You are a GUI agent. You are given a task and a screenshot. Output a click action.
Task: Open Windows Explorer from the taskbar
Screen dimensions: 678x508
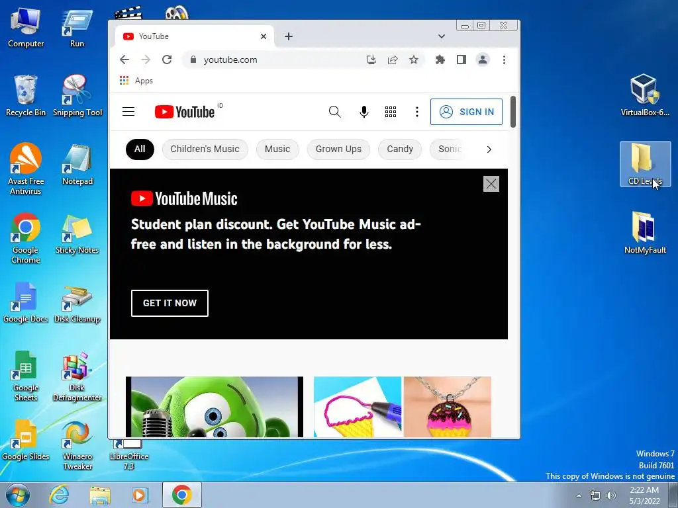[x=100, y=495]
